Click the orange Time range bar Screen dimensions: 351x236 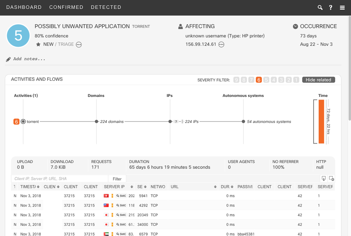[321, 122]
